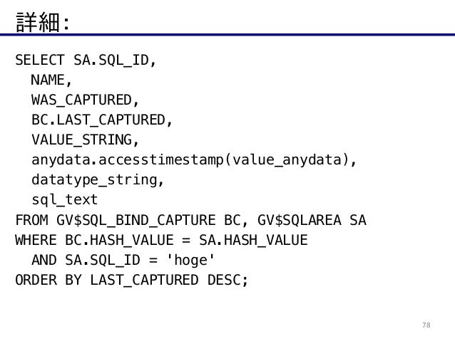455x341 pixels.
Task: Click BC.HASH_VALUE in the WHERE clause
Action: 120,240
